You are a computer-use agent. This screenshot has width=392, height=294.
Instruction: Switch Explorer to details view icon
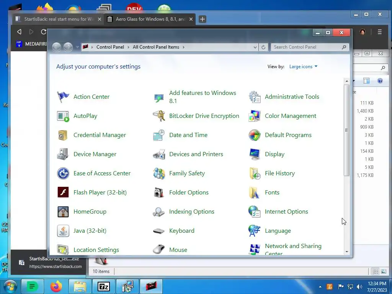point(375,271)
